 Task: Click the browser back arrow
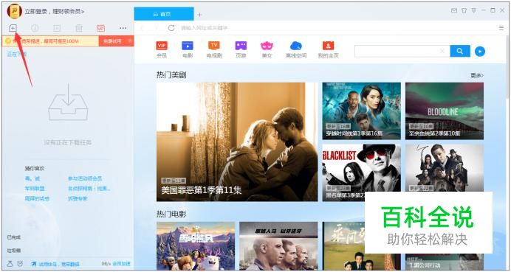(x=142, y=28)
